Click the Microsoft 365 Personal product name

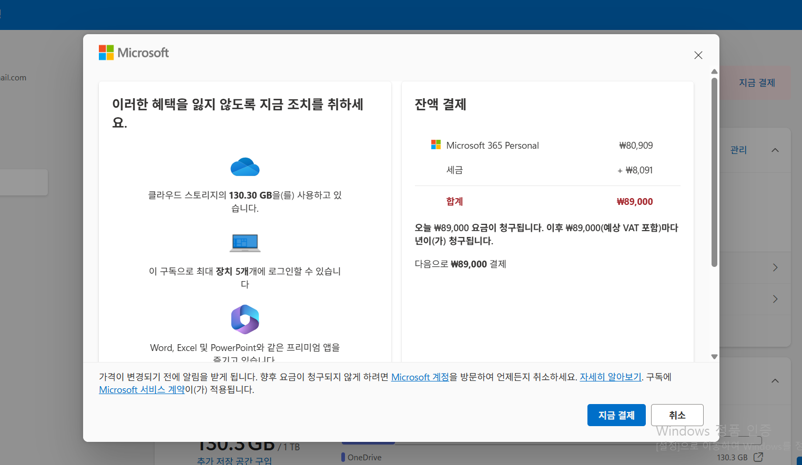point(492,146)
